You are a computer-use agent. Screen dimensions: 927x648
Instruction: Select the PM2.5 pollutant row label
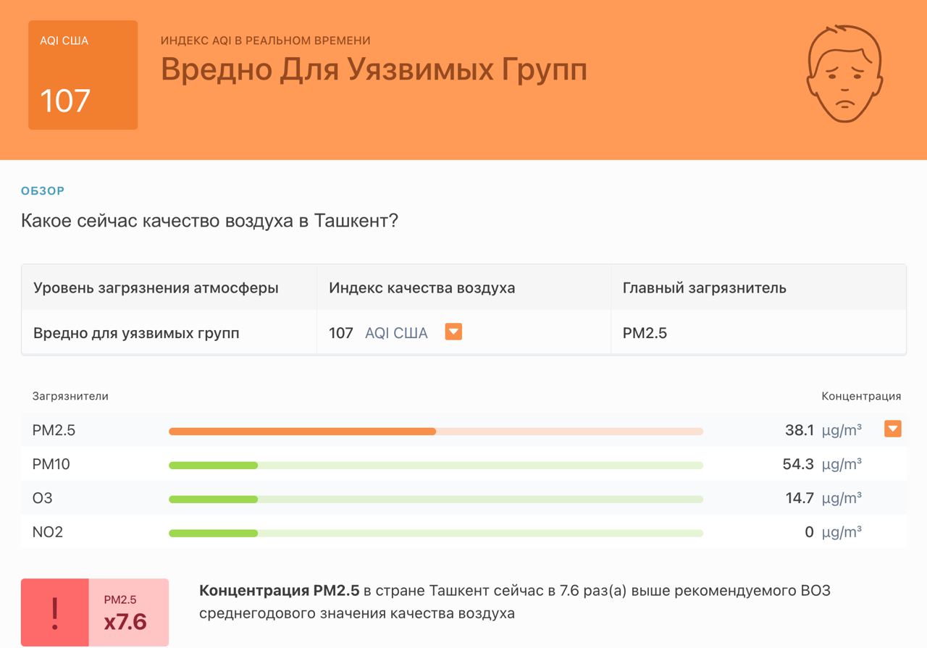(54, 431)
